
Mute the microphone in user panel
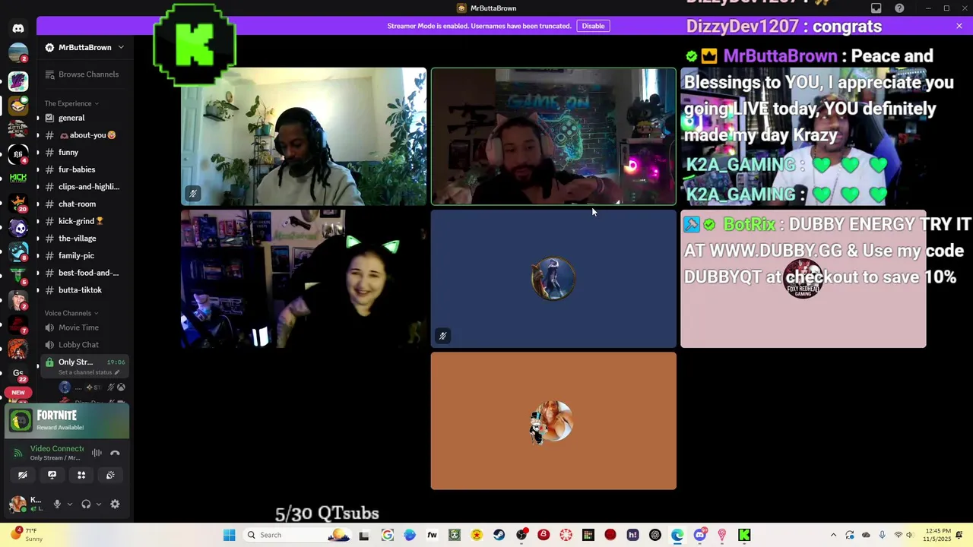(56, 504)
